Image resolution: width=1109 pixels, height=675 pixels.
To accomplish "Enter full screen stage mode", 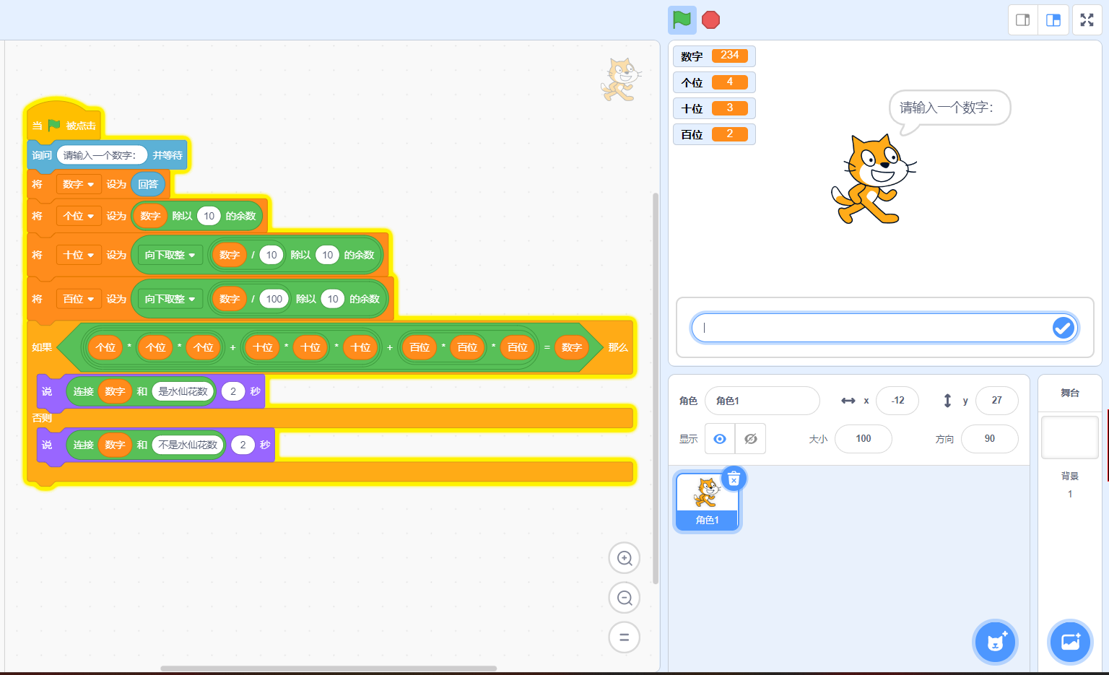I will (x=1087, y=20).
